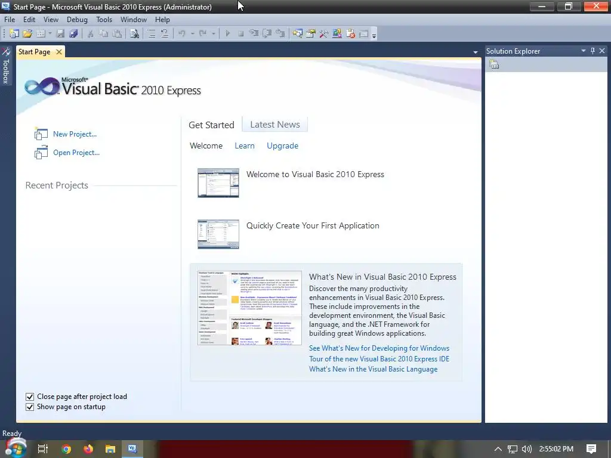Open the Debug menu
Viewport: 611px width, 458px height.
pyautogui.click(x=77, y=20)
